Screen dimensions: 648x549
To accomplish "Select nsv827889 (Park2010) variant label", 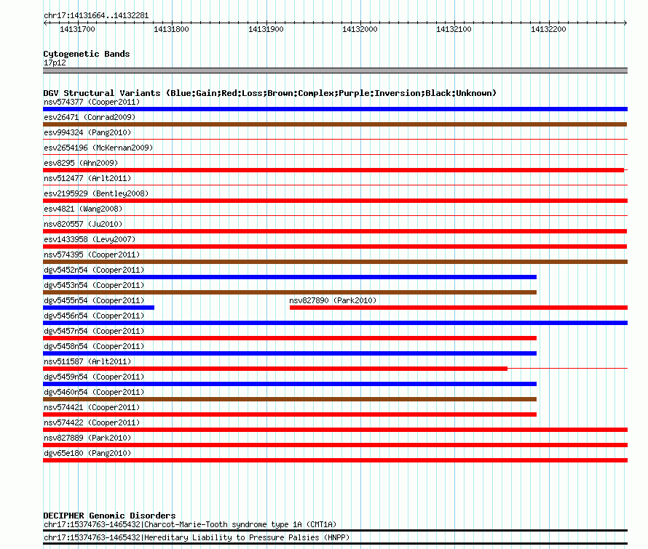I will coord(87,438).
